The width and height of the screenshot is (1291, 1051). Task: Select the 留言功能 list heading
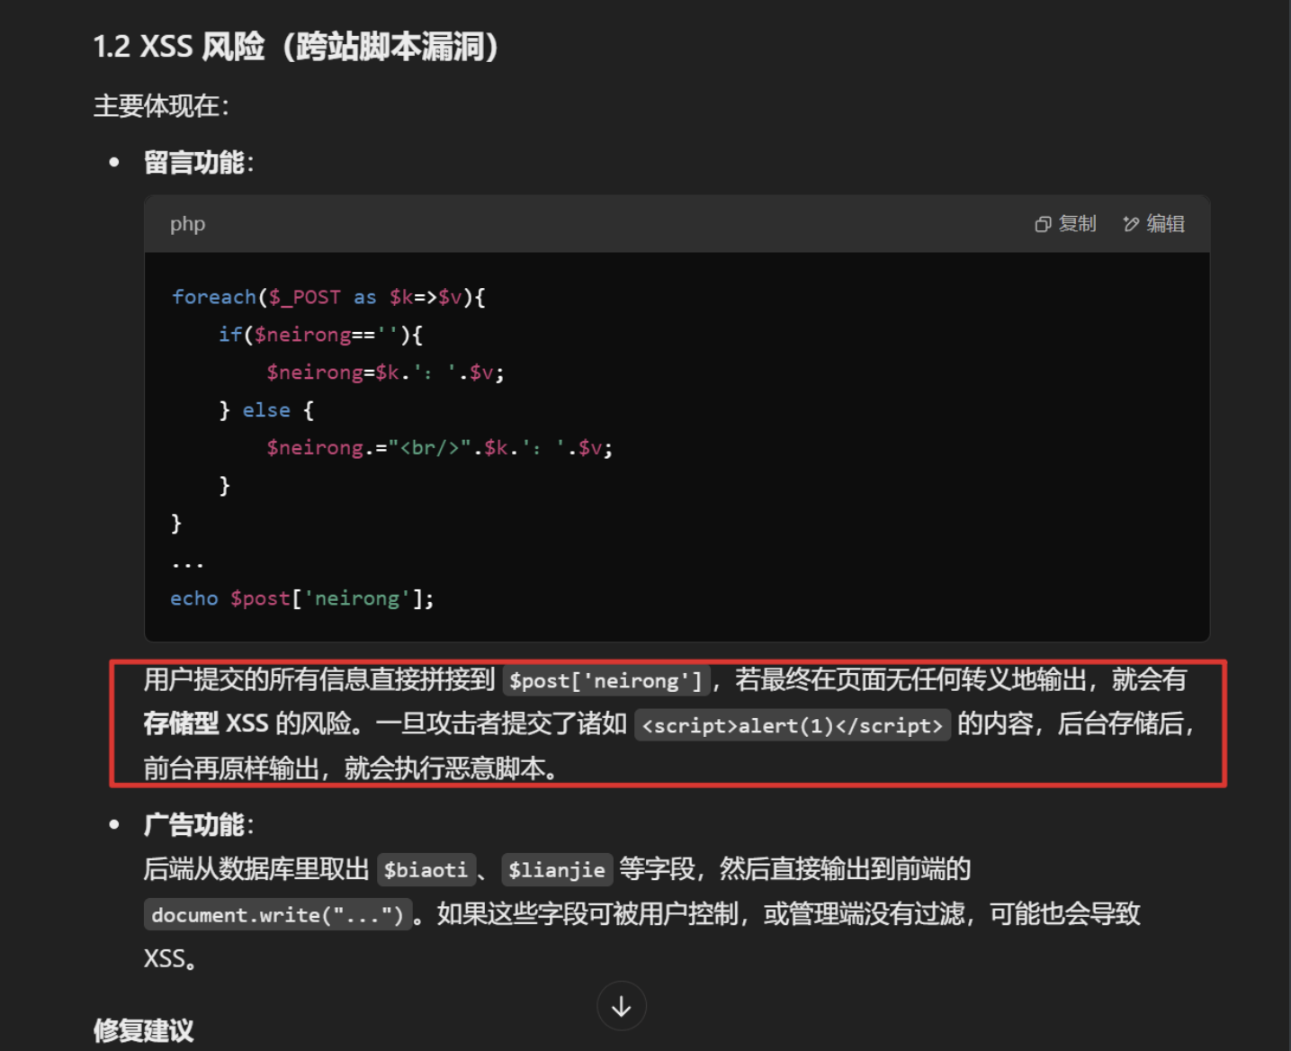(192, 162)
